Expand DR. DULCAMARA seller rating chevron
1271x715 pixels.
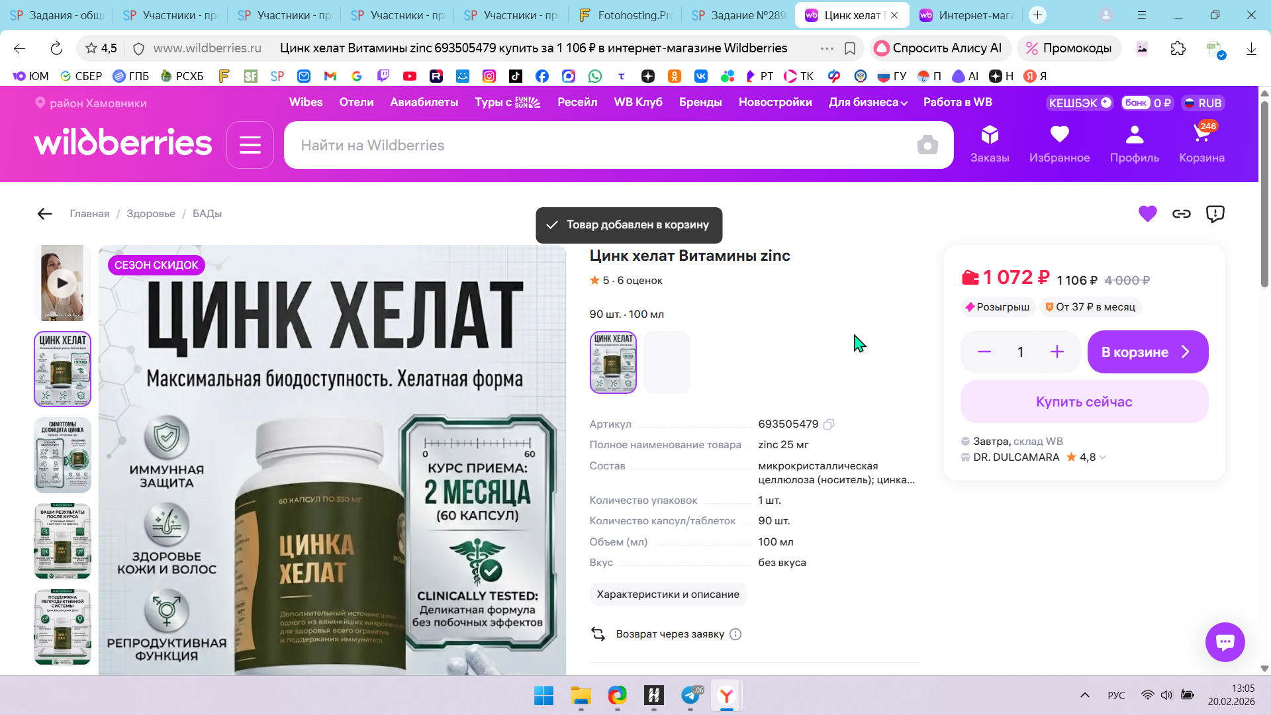[1102, 457]
